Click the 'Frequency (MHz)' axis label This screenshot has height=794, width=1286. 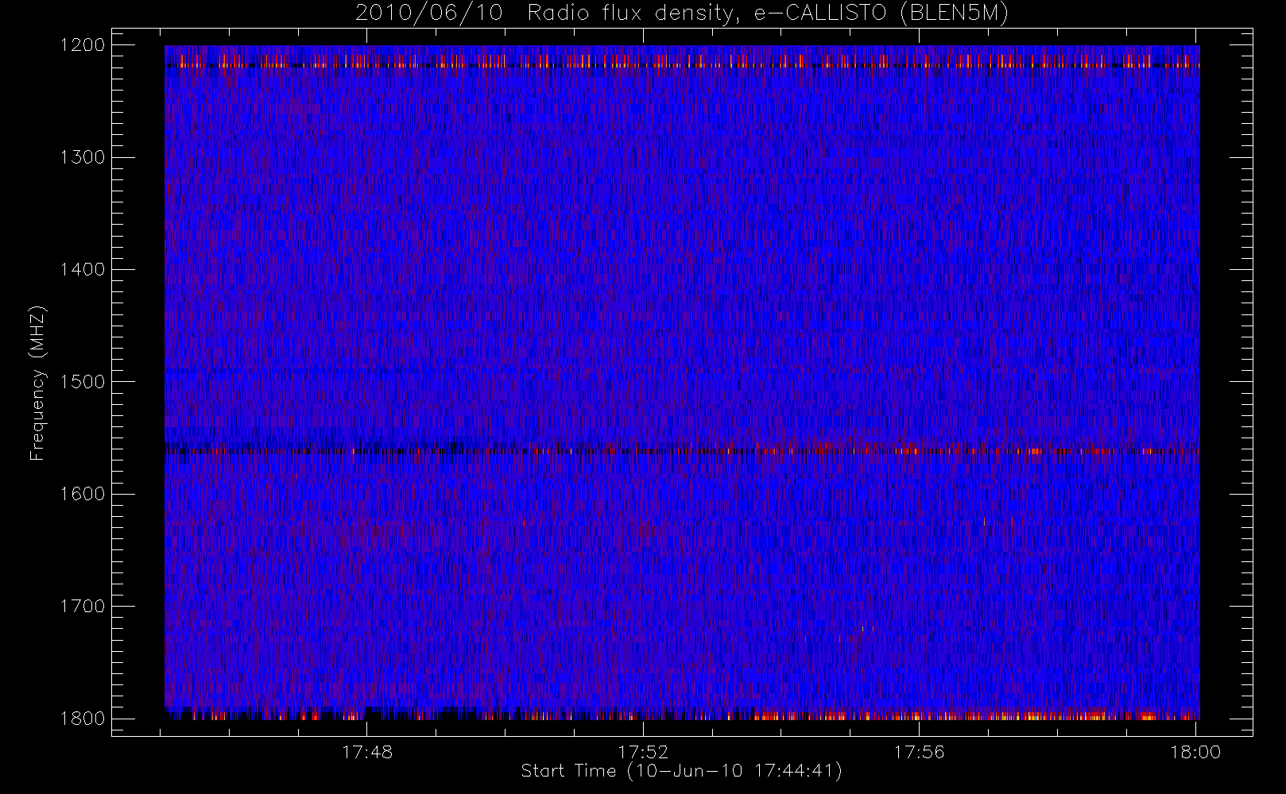pos(37,383)
